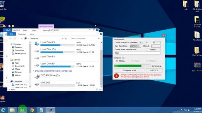Open the Share tab in back Explorer window
The height and width of the screenshot is (113, 202).
point(25,30)
